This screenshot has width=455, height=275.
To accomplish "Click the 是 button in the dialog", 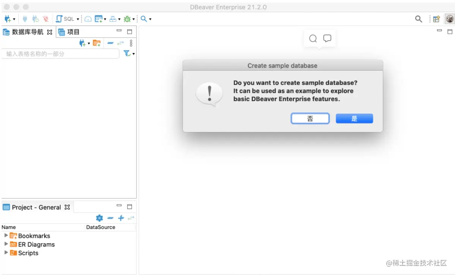I will (x=354, y=118).
